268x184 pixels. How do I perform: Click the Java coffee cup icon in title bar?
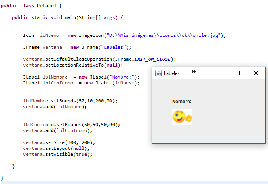tap(158, 73)
